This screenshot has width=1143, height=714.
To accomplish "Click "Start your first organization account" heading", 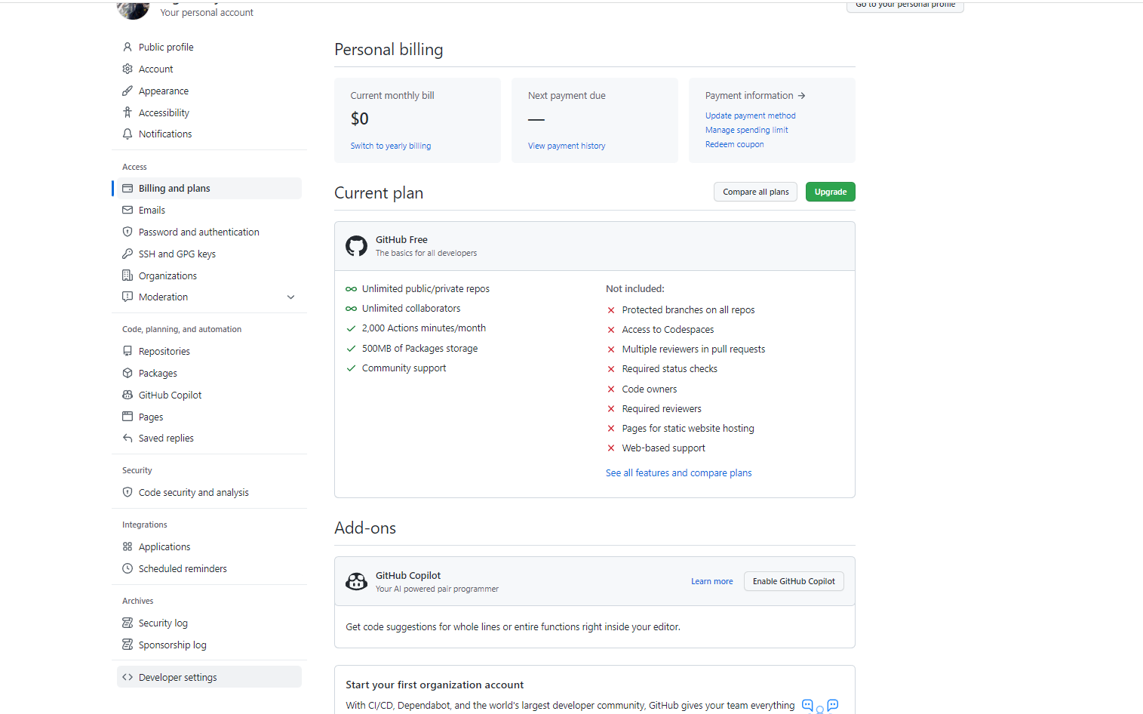I will (435, 685).
